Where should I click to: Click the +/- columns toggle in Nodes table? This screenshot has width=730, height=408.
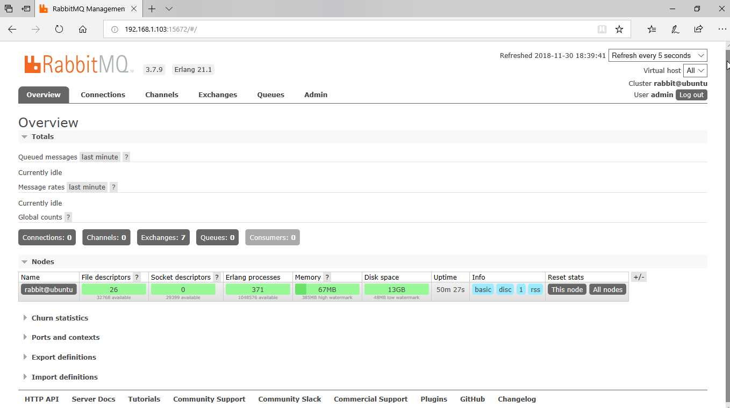coord(639,278)
